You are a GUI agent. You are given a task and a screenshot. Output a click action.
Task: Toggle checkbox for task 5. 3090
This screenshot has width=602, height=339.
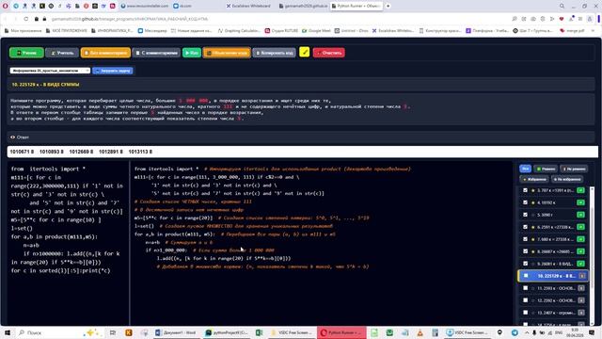click(x=526, y=215)
